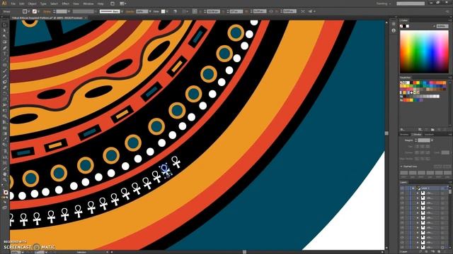The height and width of the screenshot is (254, 453).
Task: Click Locate Object icon in Layers panel
Action: coord(420,252)
